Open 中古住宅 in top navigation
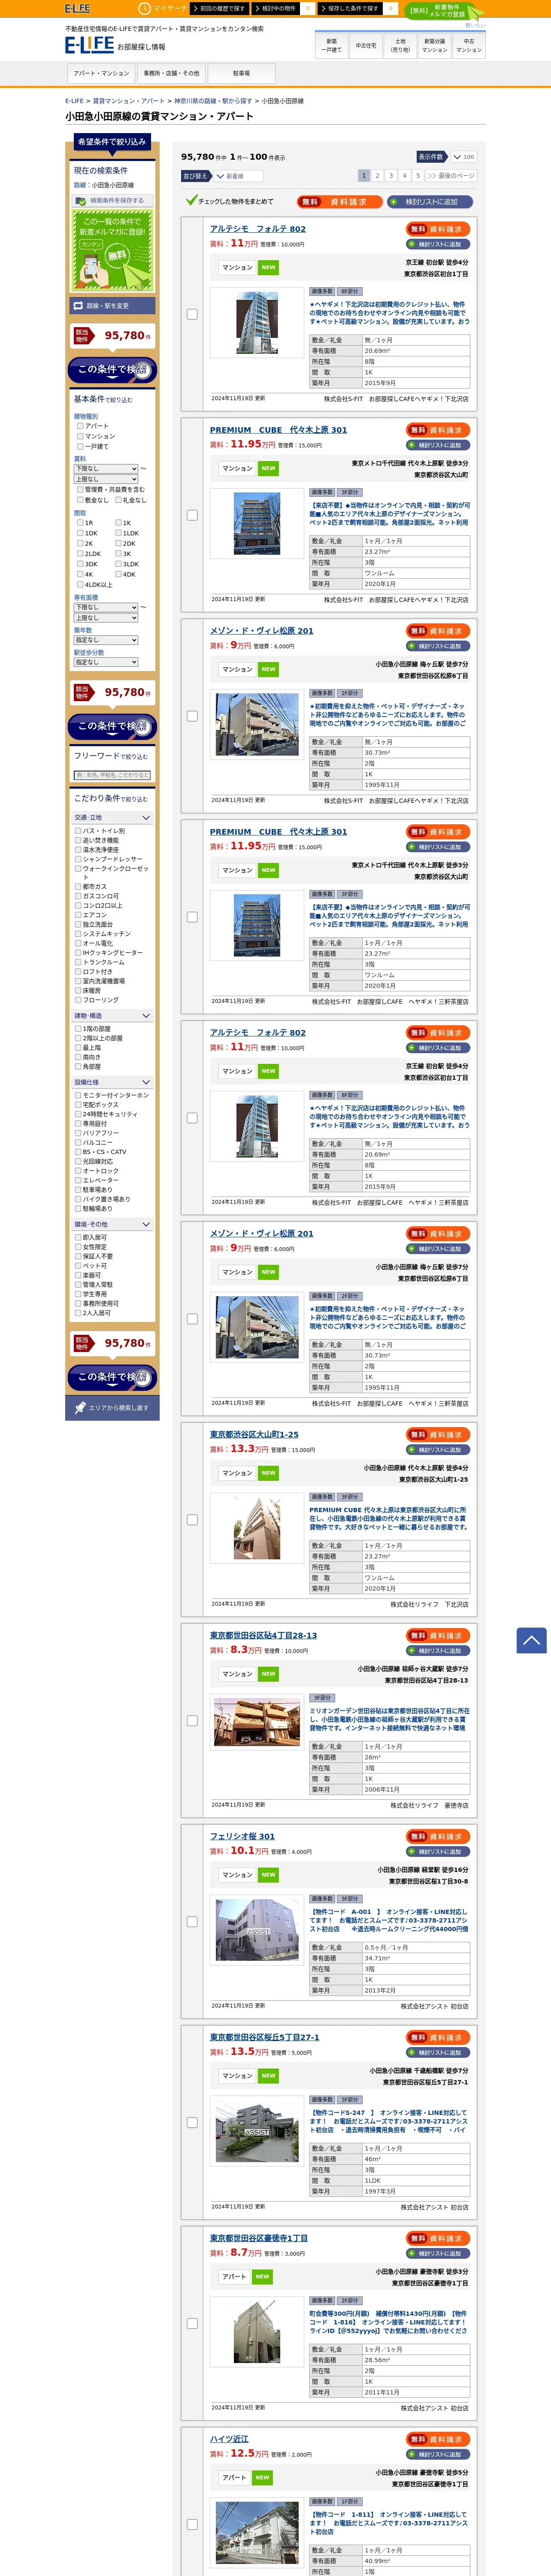 click(x=366, y=46)
